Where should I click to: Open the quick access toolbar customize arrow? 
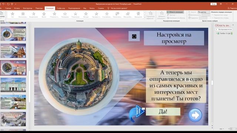(x=16, y=4)
